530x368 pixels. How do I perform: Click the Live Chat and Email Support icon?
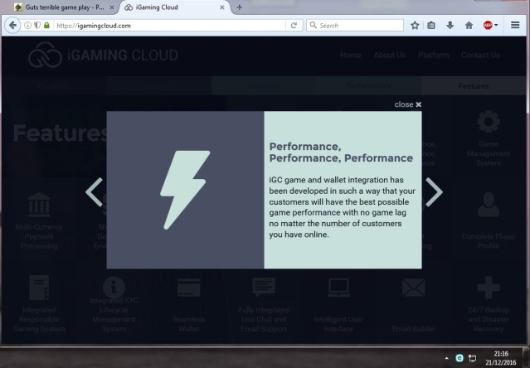click(264, 288)
